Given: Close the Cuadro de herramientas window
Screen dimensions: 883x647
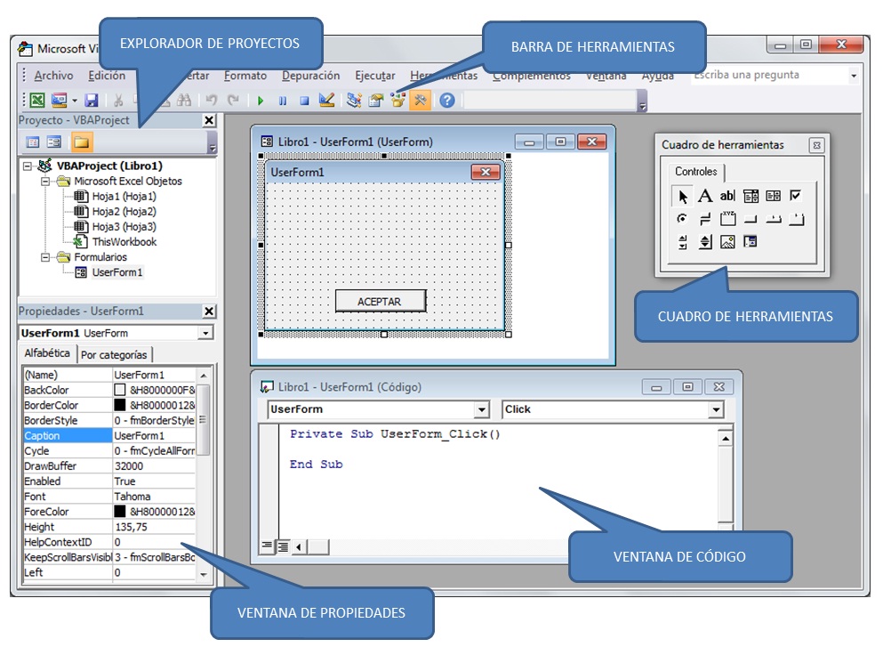Looking at the screenshot, I should coord(816,145).
